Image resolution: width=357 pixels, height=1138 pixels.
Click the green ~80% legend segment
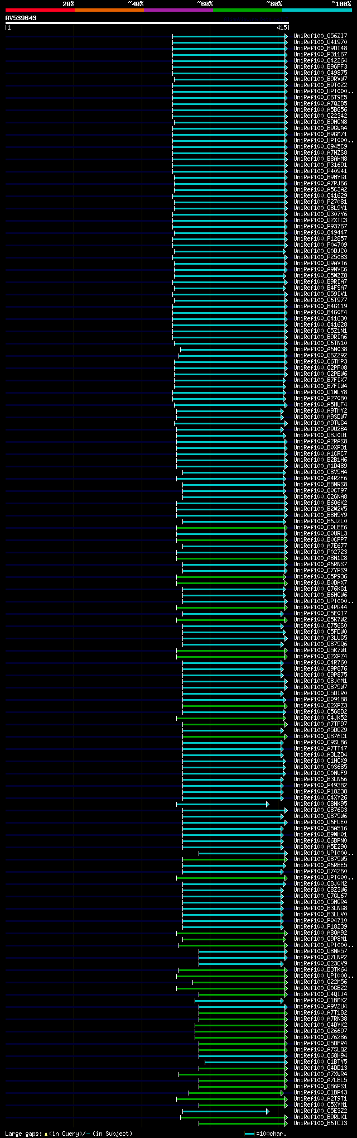click(247, 10)
